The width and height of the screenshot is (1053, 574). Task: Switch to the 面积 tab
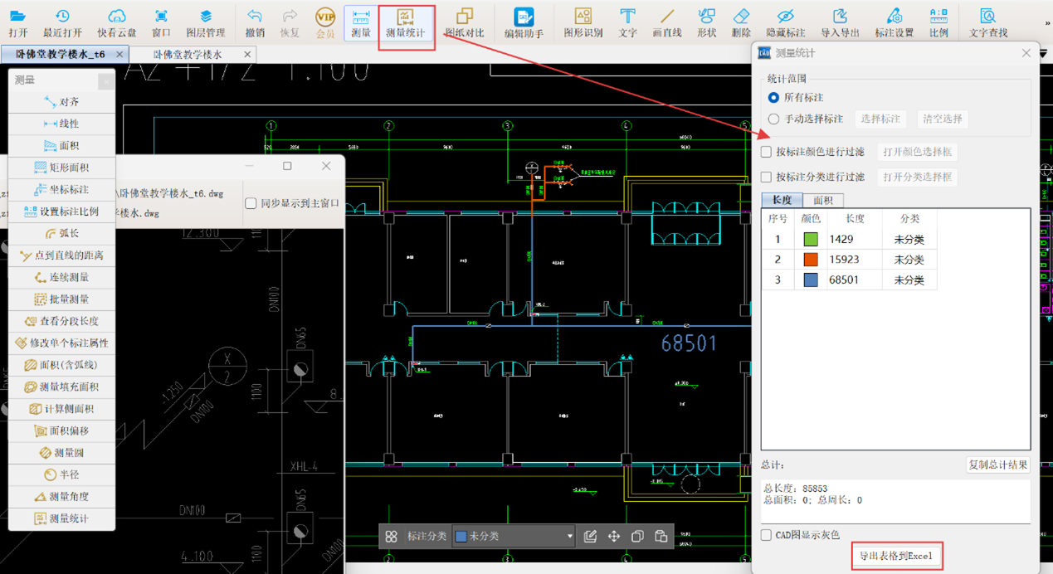point(822,200)
